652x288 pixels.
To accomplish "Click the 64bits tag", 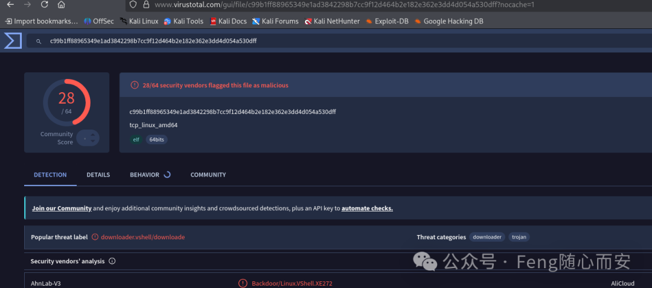I will tap(156, 139).
